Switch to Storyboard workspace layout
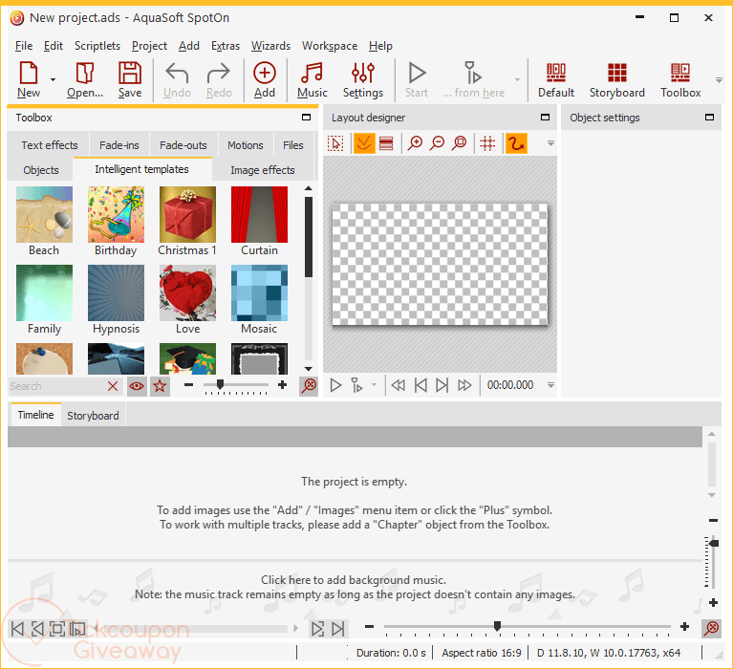The width and height of the screenshot is (733, 669). pos(616,79)
